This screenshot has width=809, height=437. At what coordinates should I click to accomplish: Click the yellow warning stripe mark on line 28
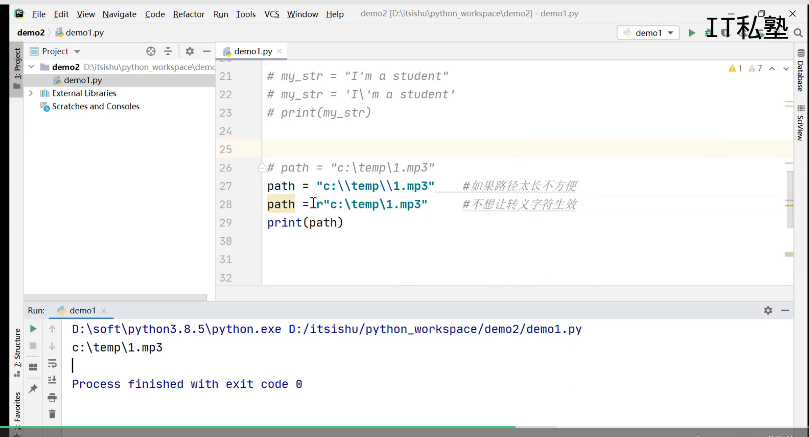pos(789,205)
